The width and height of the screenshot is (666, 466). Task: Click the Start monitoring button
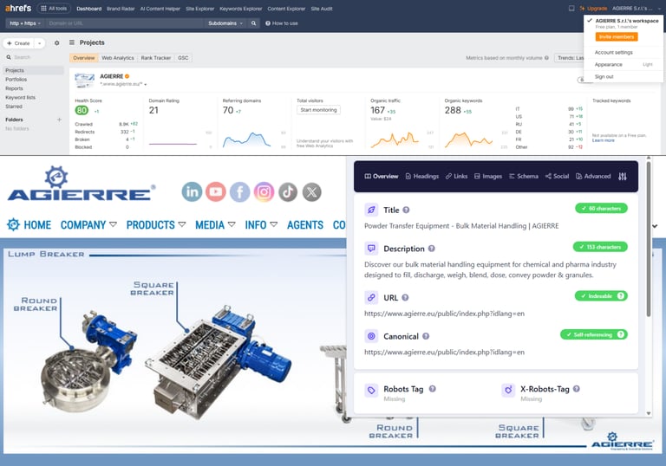[x=318, y=110]
